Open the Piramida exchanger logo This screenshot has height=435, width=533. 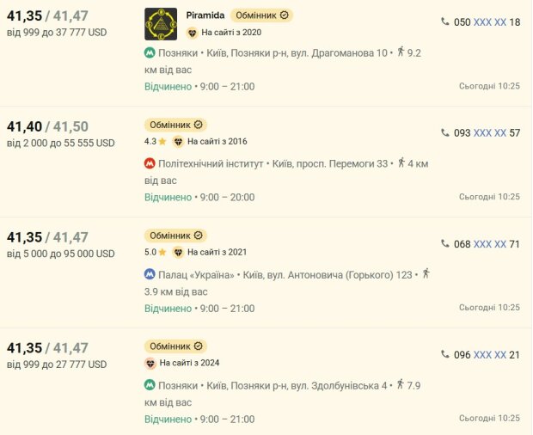tap(161, 24)
